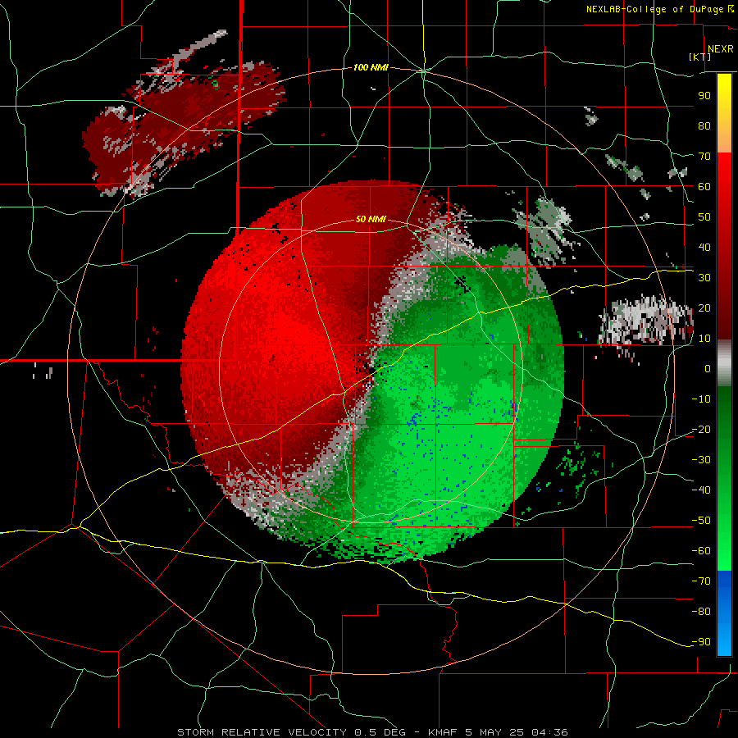The image size is (738, 738).
Task: Click the -80 value on the velocity scale
Action: [x=701, y=612]
